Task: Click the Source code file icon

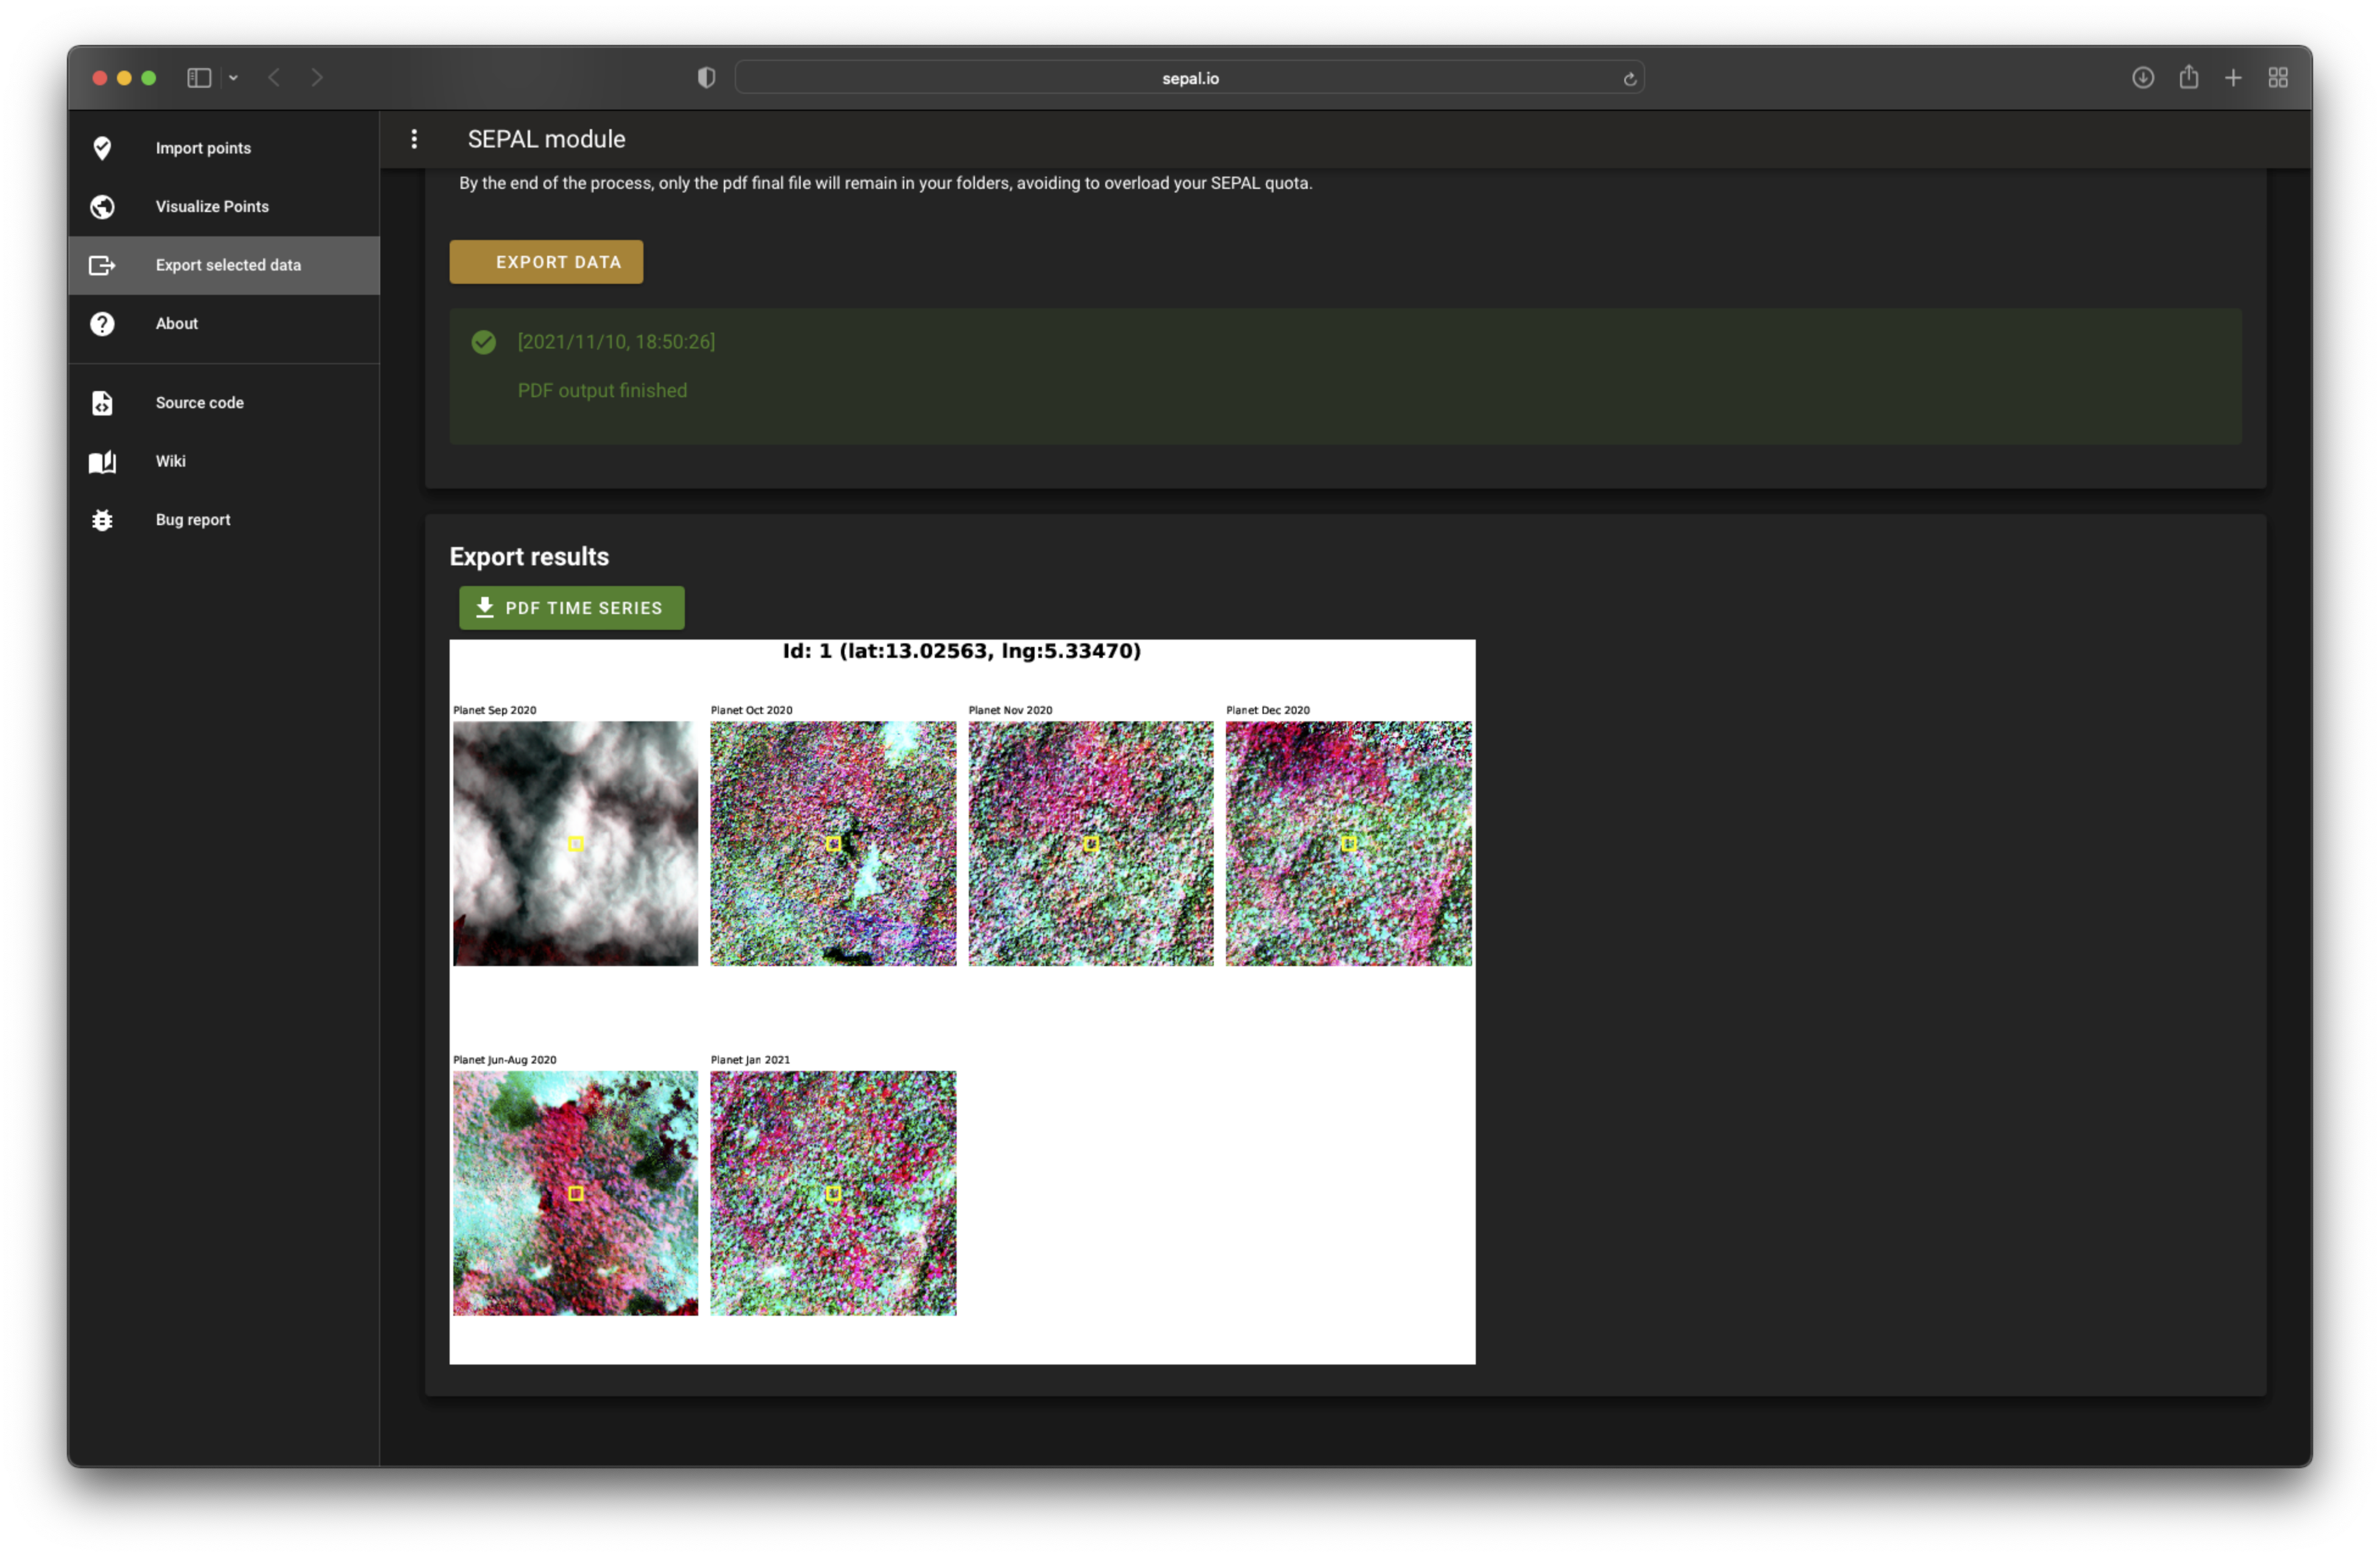Action: [x=102, y=402]
